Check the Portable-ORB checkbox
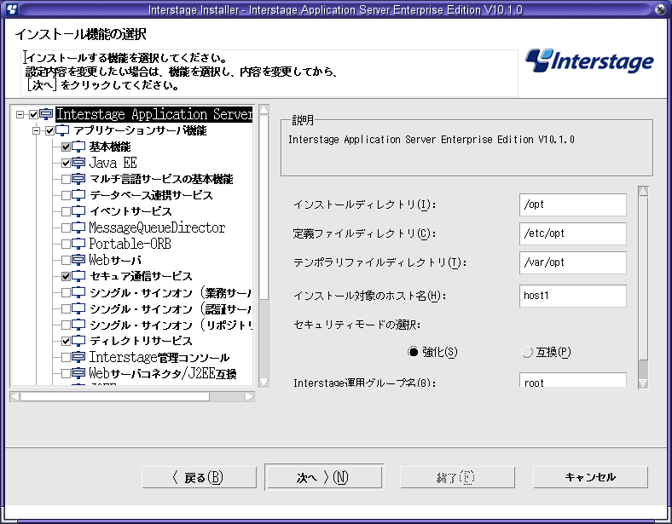 [x=66, y=244]
